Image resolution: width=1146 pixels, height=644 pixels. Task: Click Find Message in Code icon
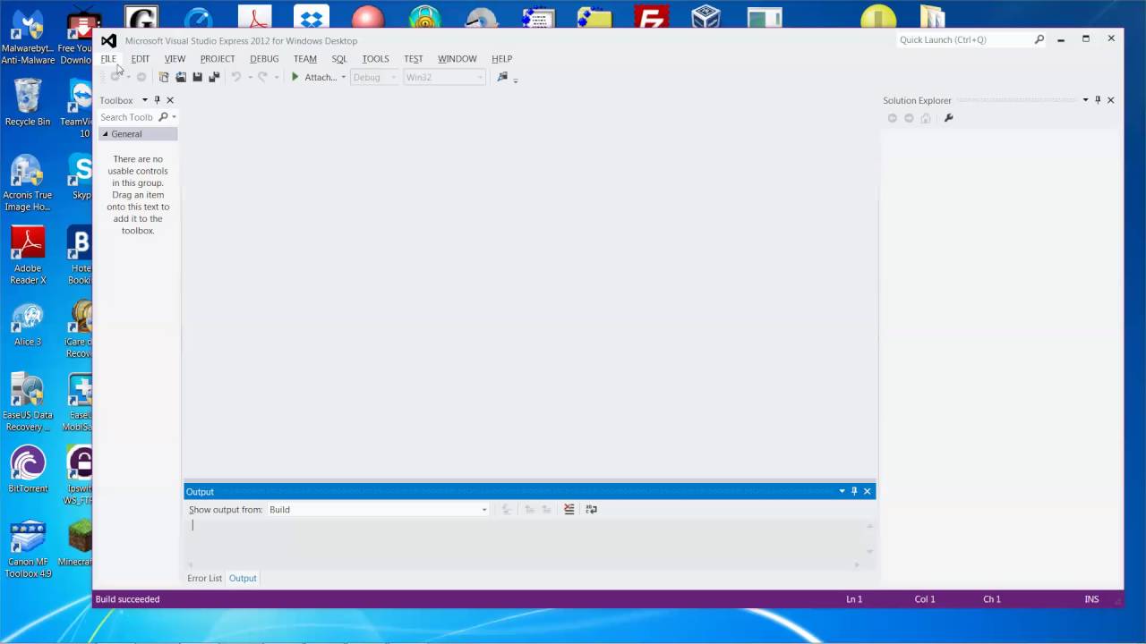point(507,510)
